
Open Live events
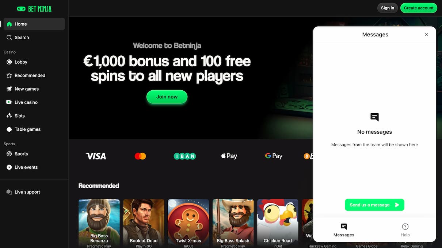[x=34, y=167]
